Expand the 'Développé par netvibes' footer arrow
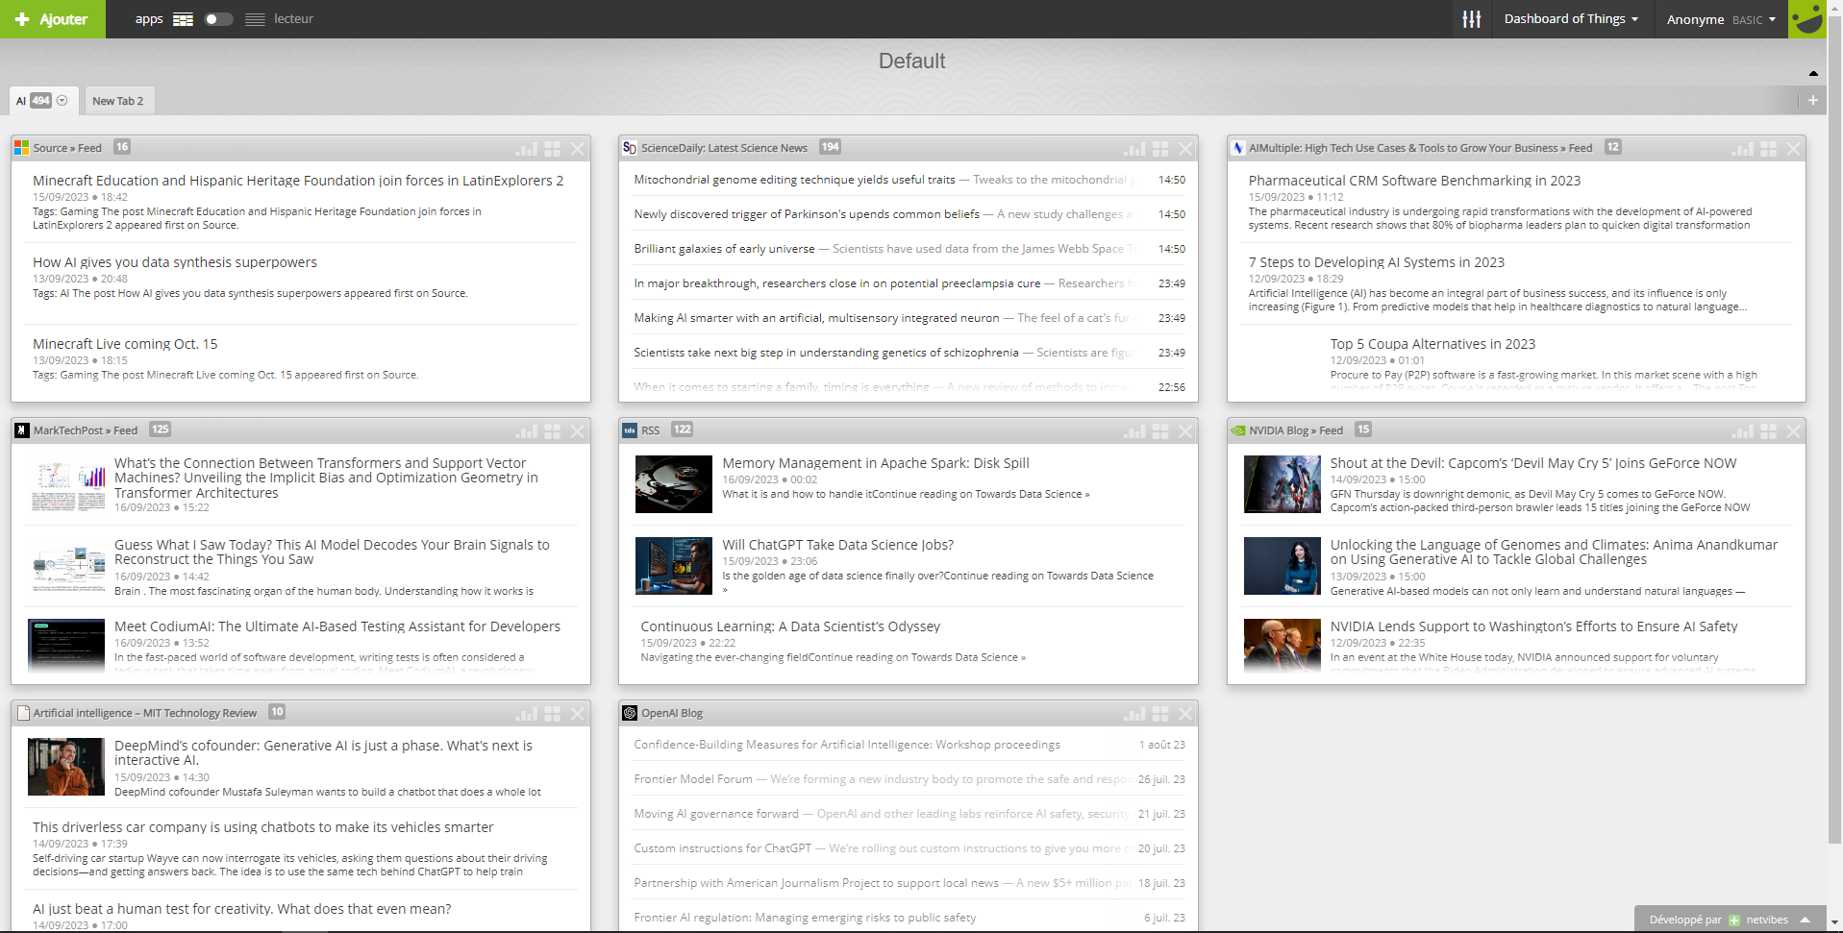 [x=1805, y=920]
